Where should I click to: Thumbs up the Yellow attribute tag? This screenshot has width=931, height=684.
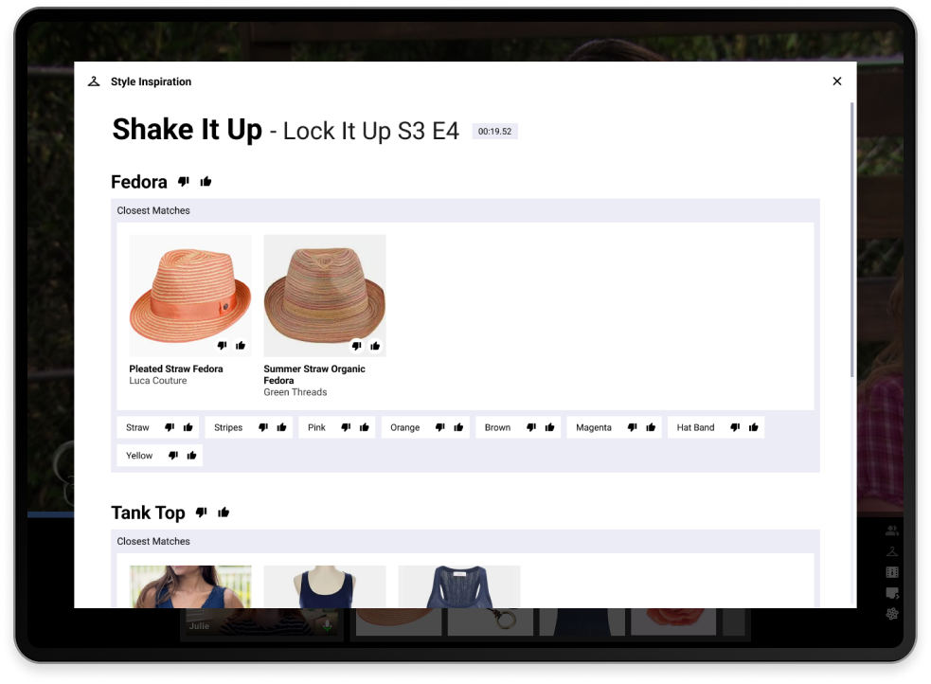click(x=191, y=456)
